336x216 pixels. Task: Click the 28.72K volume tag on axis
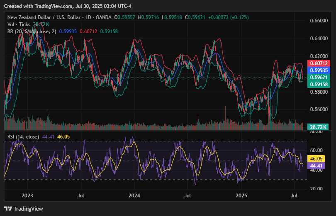click(x=319, y=127)
